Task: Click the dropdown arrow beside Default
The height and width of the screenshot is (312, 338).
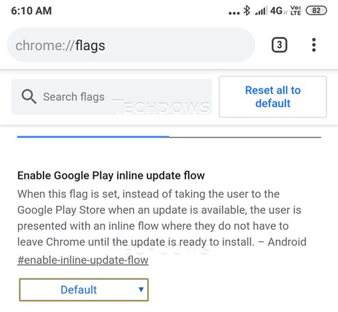Action: (141, 290)
